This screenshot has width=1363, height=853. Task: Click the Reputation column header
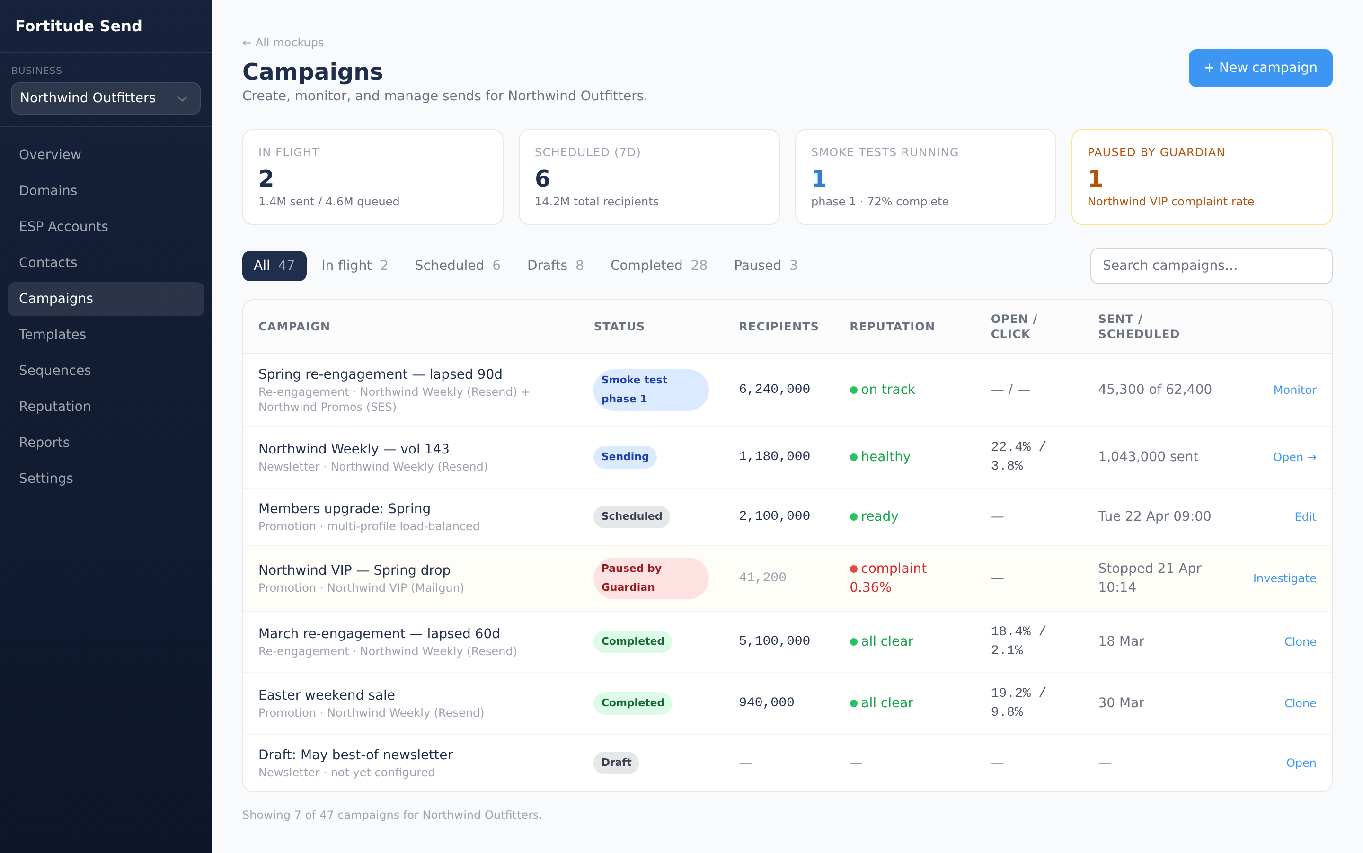pos(892,327)
